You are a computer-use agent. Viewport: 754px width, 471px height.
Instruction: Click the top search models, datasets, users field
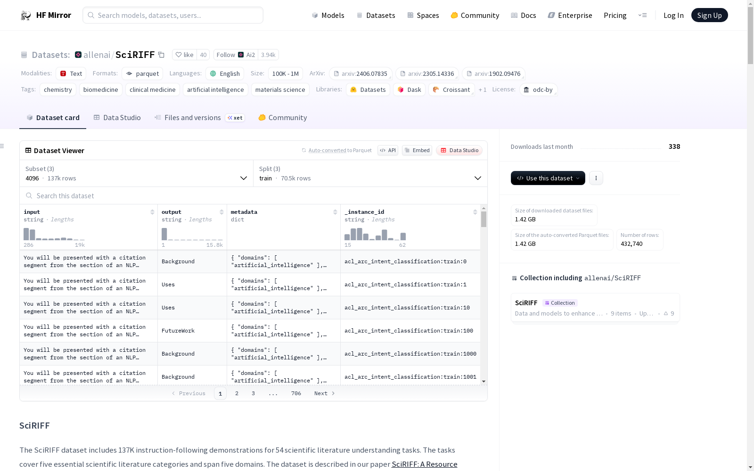tap(173, 15)
